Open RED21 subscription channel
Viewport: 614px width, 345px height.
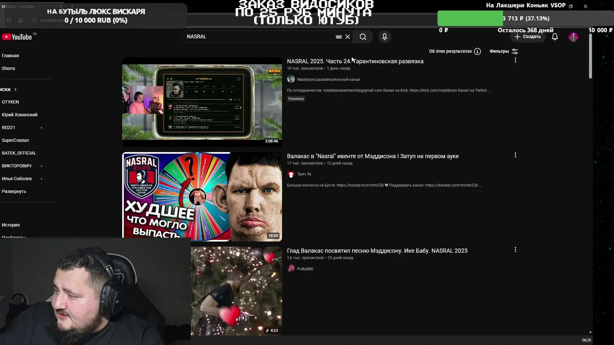8,127
